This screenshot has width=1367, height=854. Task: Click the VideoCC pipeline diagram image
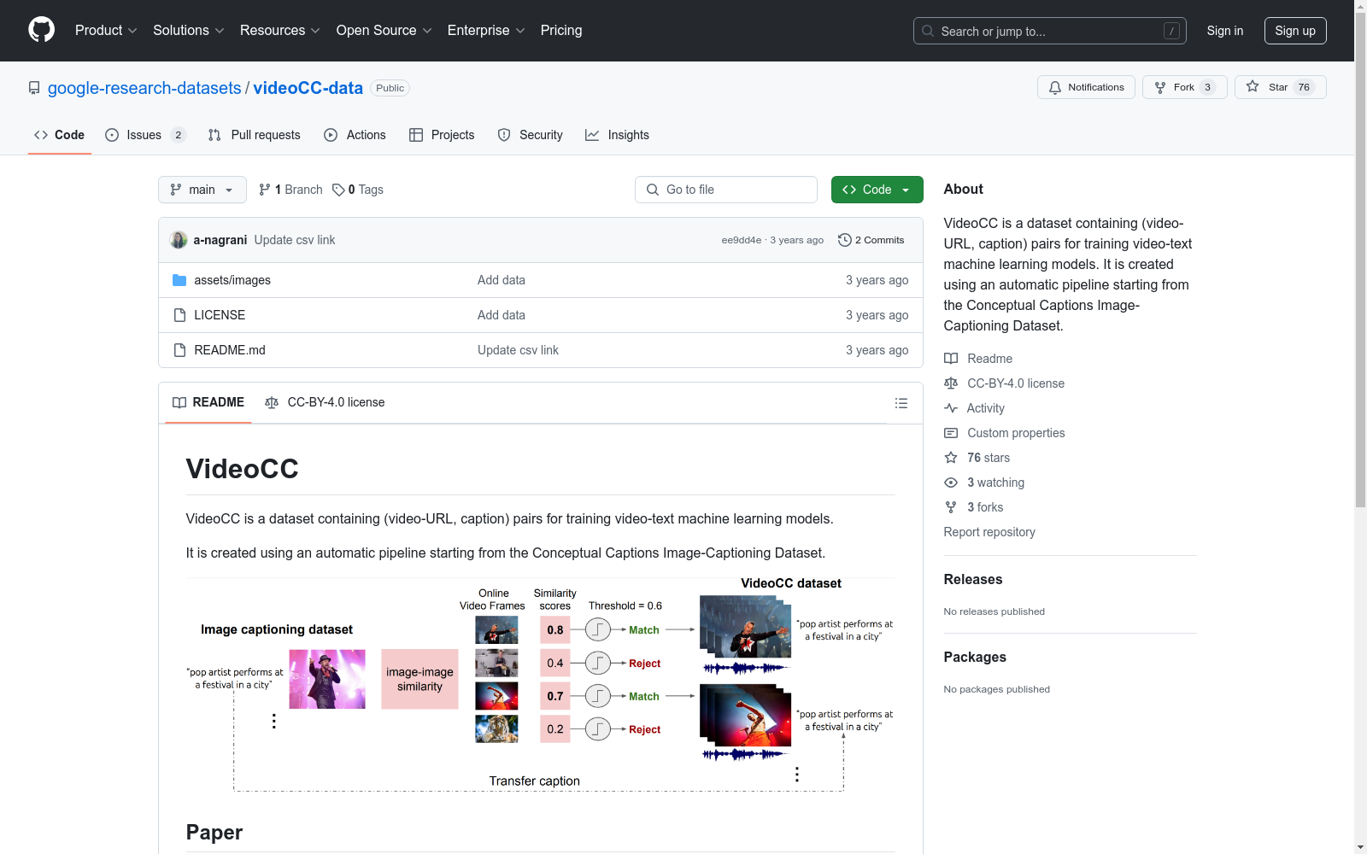point(541,685)
